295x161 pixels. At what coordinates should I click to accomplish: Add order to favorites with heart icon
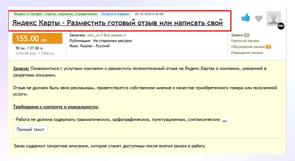click(x=259, y=18)
